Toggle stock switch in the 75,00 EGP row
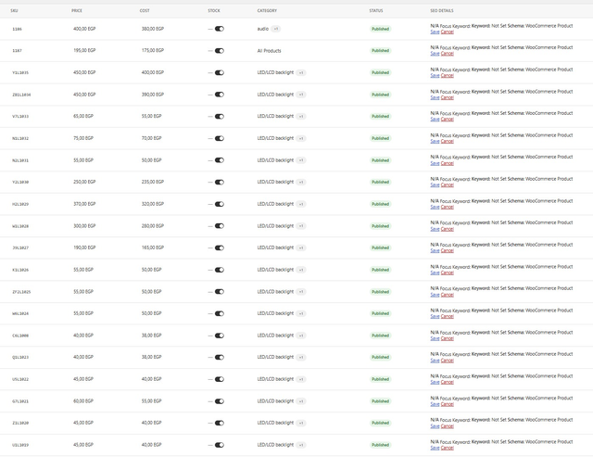The height and width of the screenshot is (469, 593). (220, 138)
